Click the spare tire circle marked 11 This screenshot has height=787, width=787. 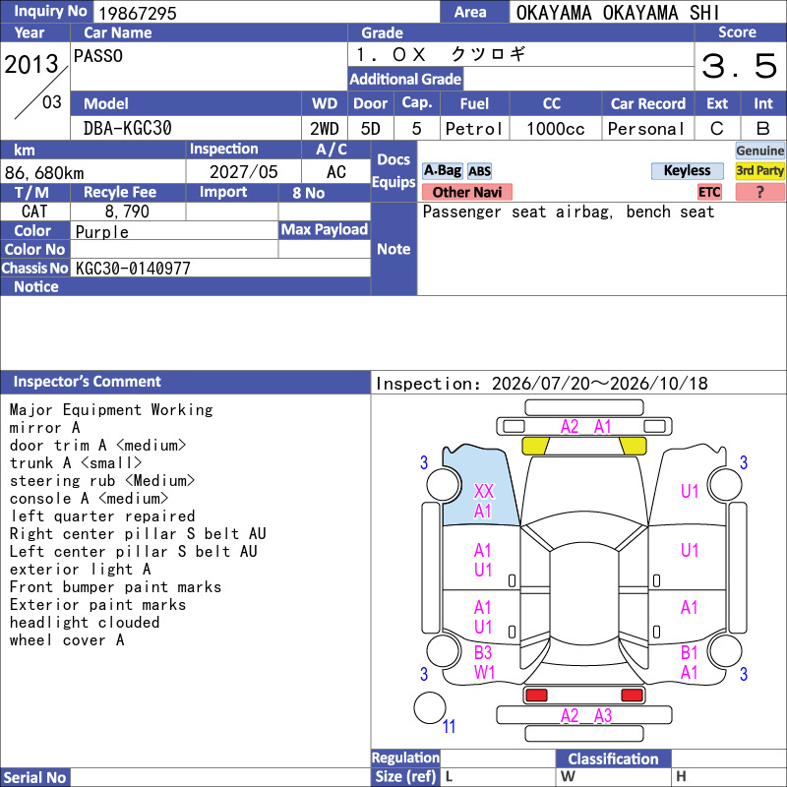point(430,707)
